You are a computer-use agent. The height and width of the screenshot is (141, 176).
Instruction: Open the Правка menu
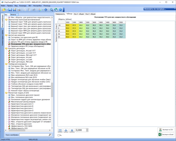point(10,6)
